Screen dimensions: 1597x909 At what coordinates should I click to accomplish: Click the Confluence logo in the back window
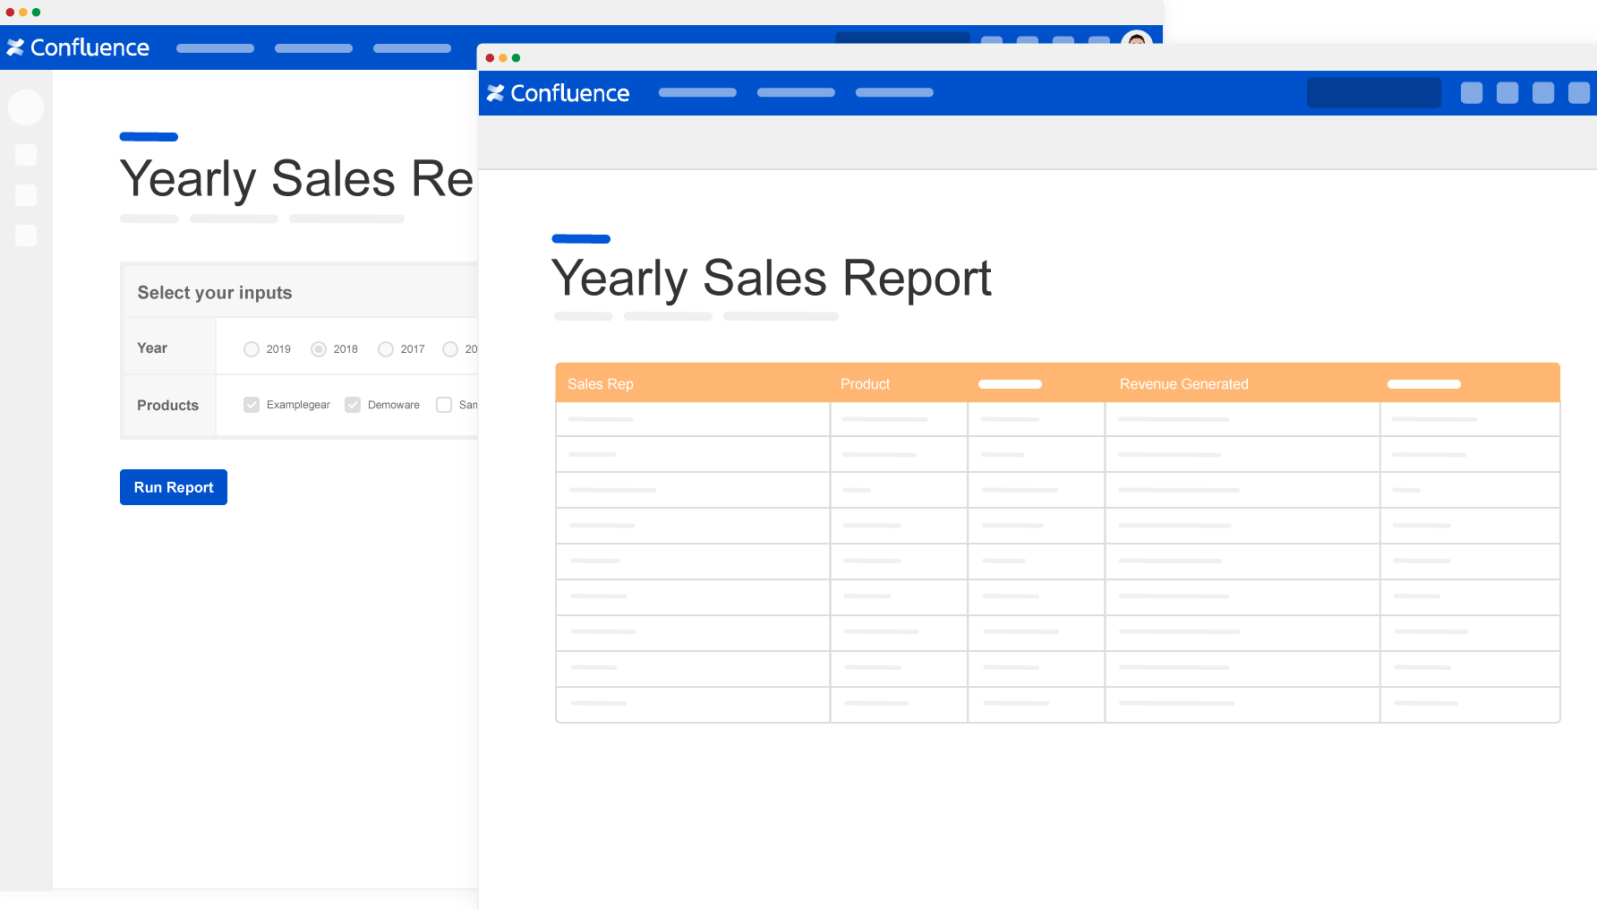(x=78, y=47)
